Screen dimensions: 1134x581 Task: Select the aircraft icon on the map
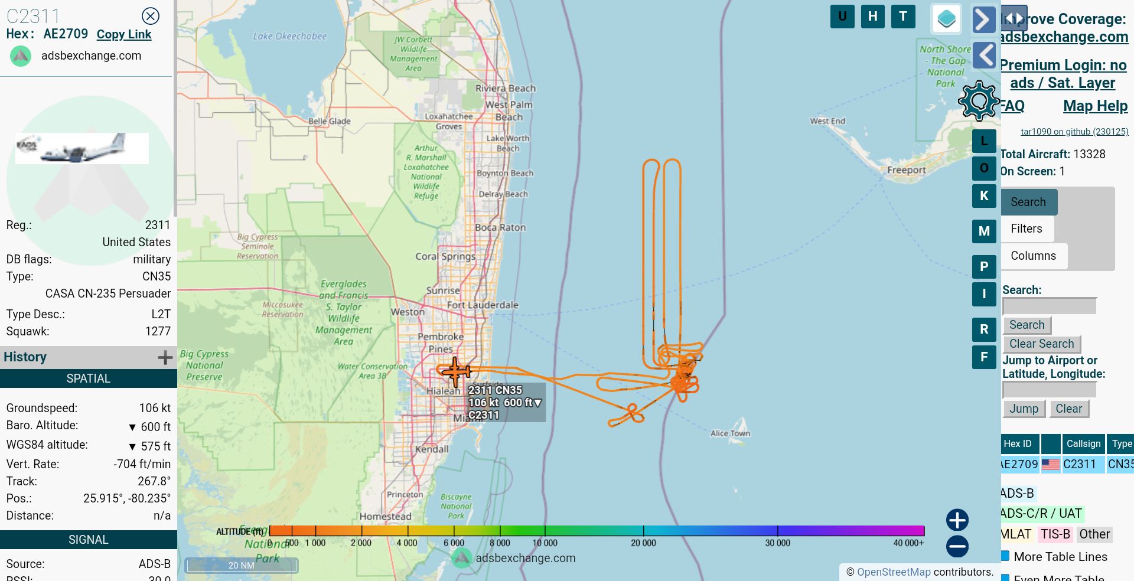click(456, 371)
